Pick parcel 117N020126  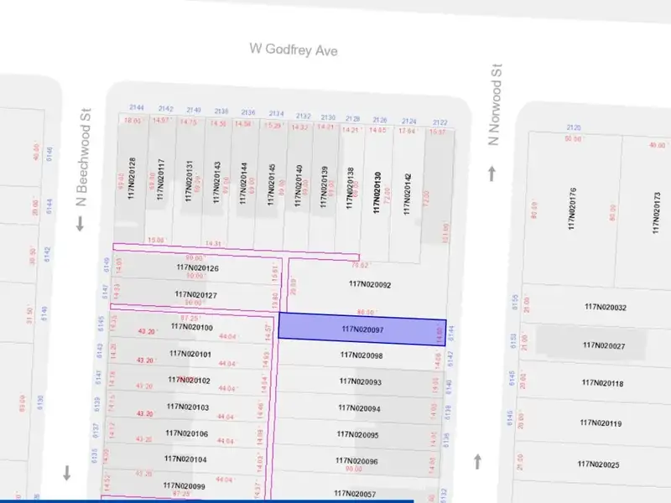click(x=197, y=268)
